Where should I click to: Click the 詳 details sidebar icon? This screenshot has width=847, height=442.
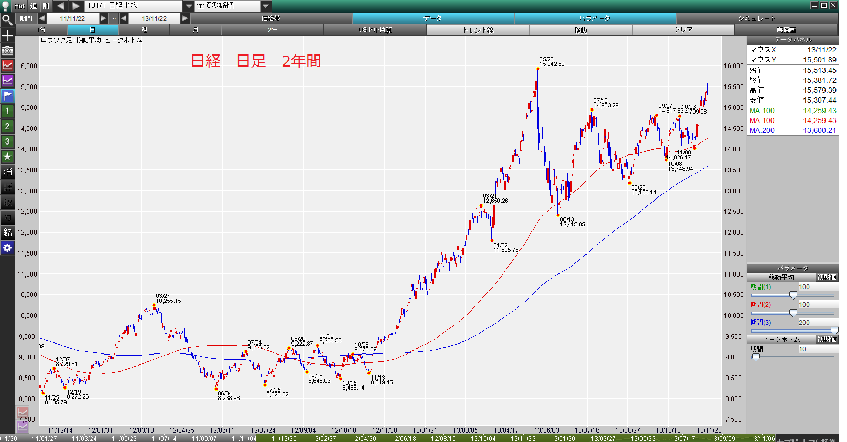coord(7,187)
